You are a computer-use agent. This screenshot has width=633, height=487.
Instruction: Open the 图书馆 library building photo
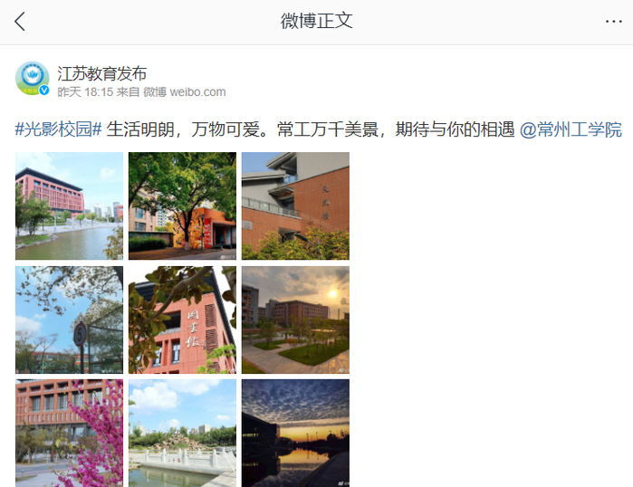coord(182,320)
